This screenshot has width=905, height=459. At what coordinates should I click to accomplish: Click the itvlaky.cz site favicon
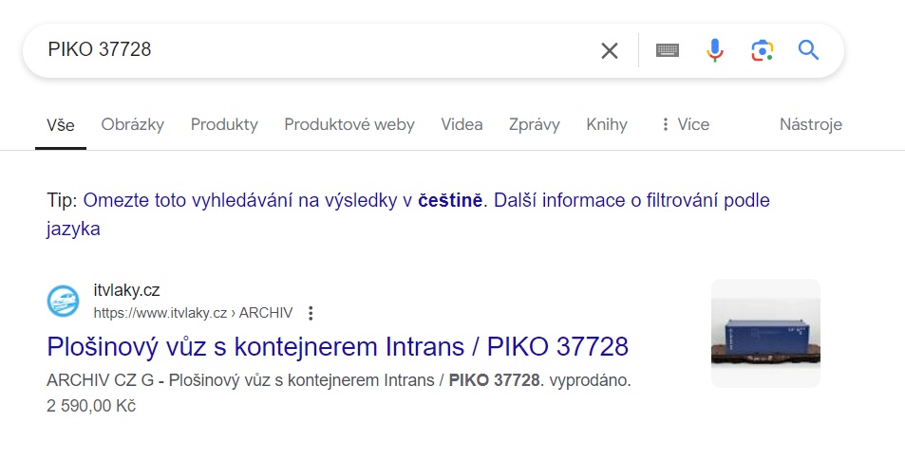click(63, 301)
